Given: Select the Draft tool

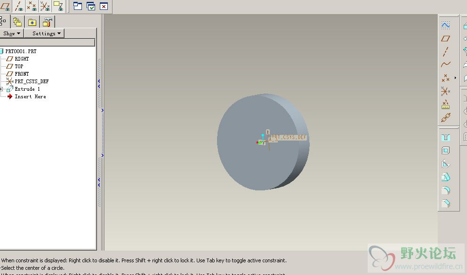Looking at the screenshot, I should [x=445, y=177].
